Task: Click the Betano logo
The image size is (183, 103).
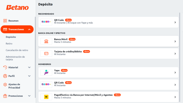Action: pos(17,7)
